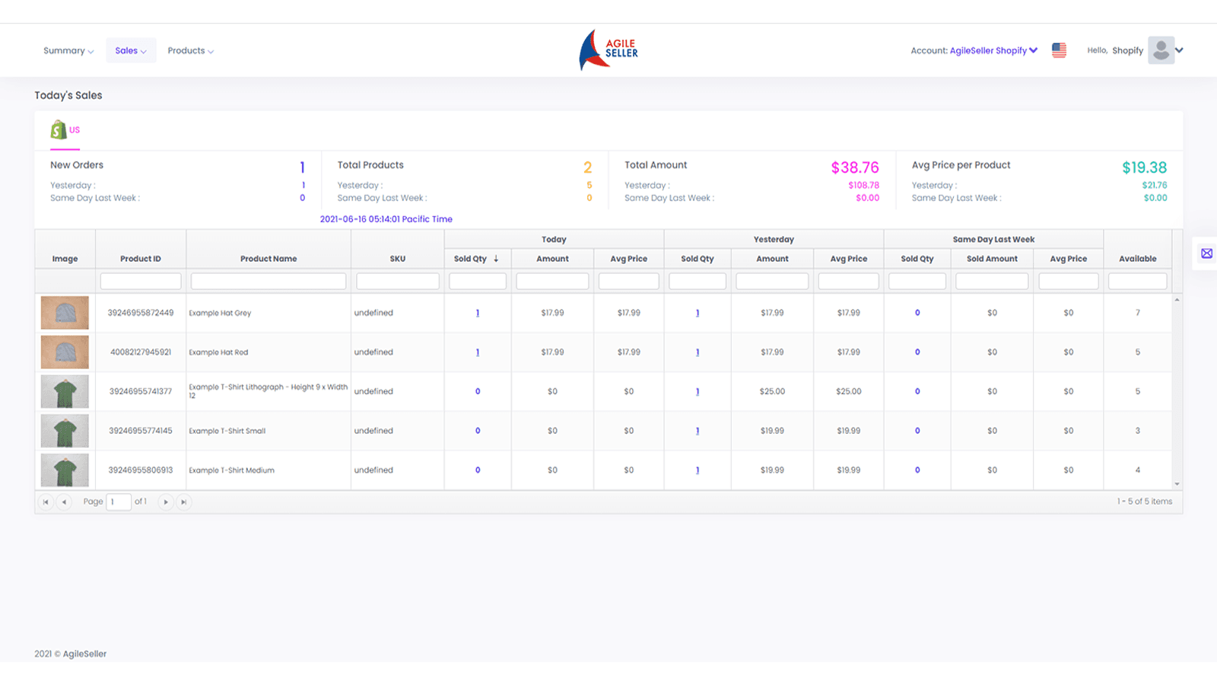Select the Shopify US marketplace tab
Image resolution: width=1217 pixels, height=685 pixels.
point(65,130)
